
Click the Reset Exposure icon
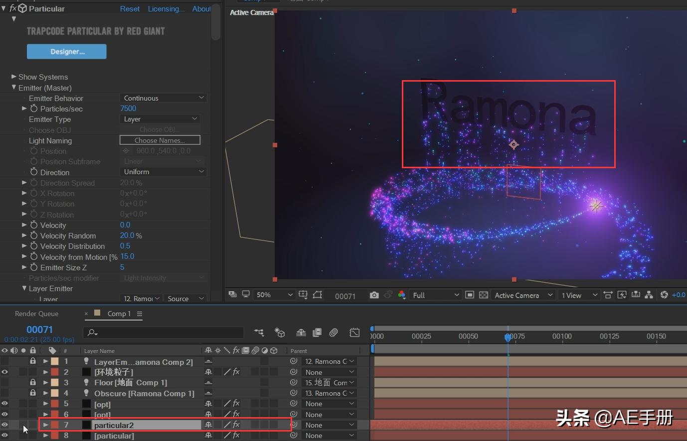[664, 295]
